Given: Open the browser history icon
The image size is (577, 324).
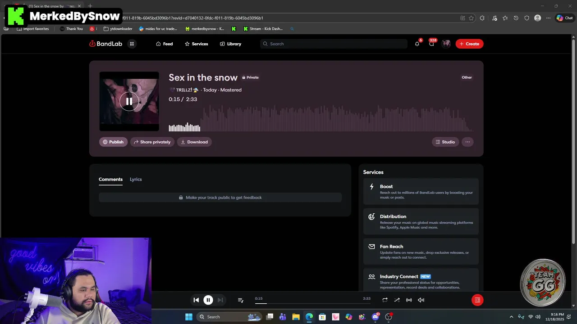Looking at the screenshot, I should (516, 18).
